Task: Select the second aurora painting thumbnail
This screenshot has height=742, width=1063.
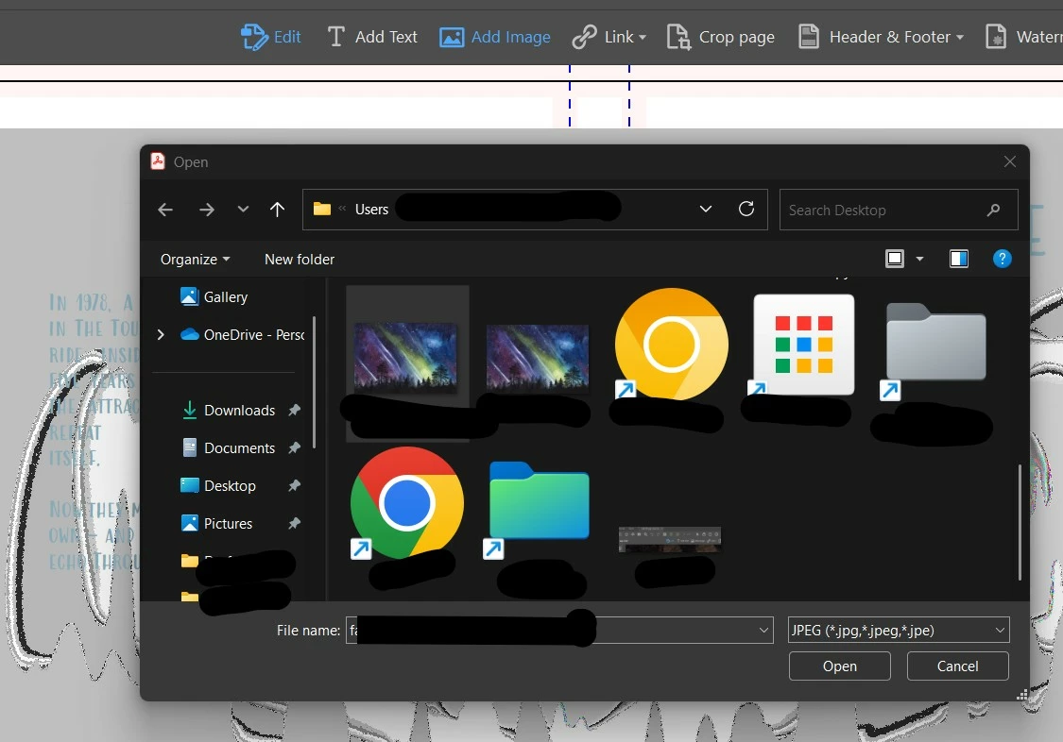Action: tap(538, 358)
